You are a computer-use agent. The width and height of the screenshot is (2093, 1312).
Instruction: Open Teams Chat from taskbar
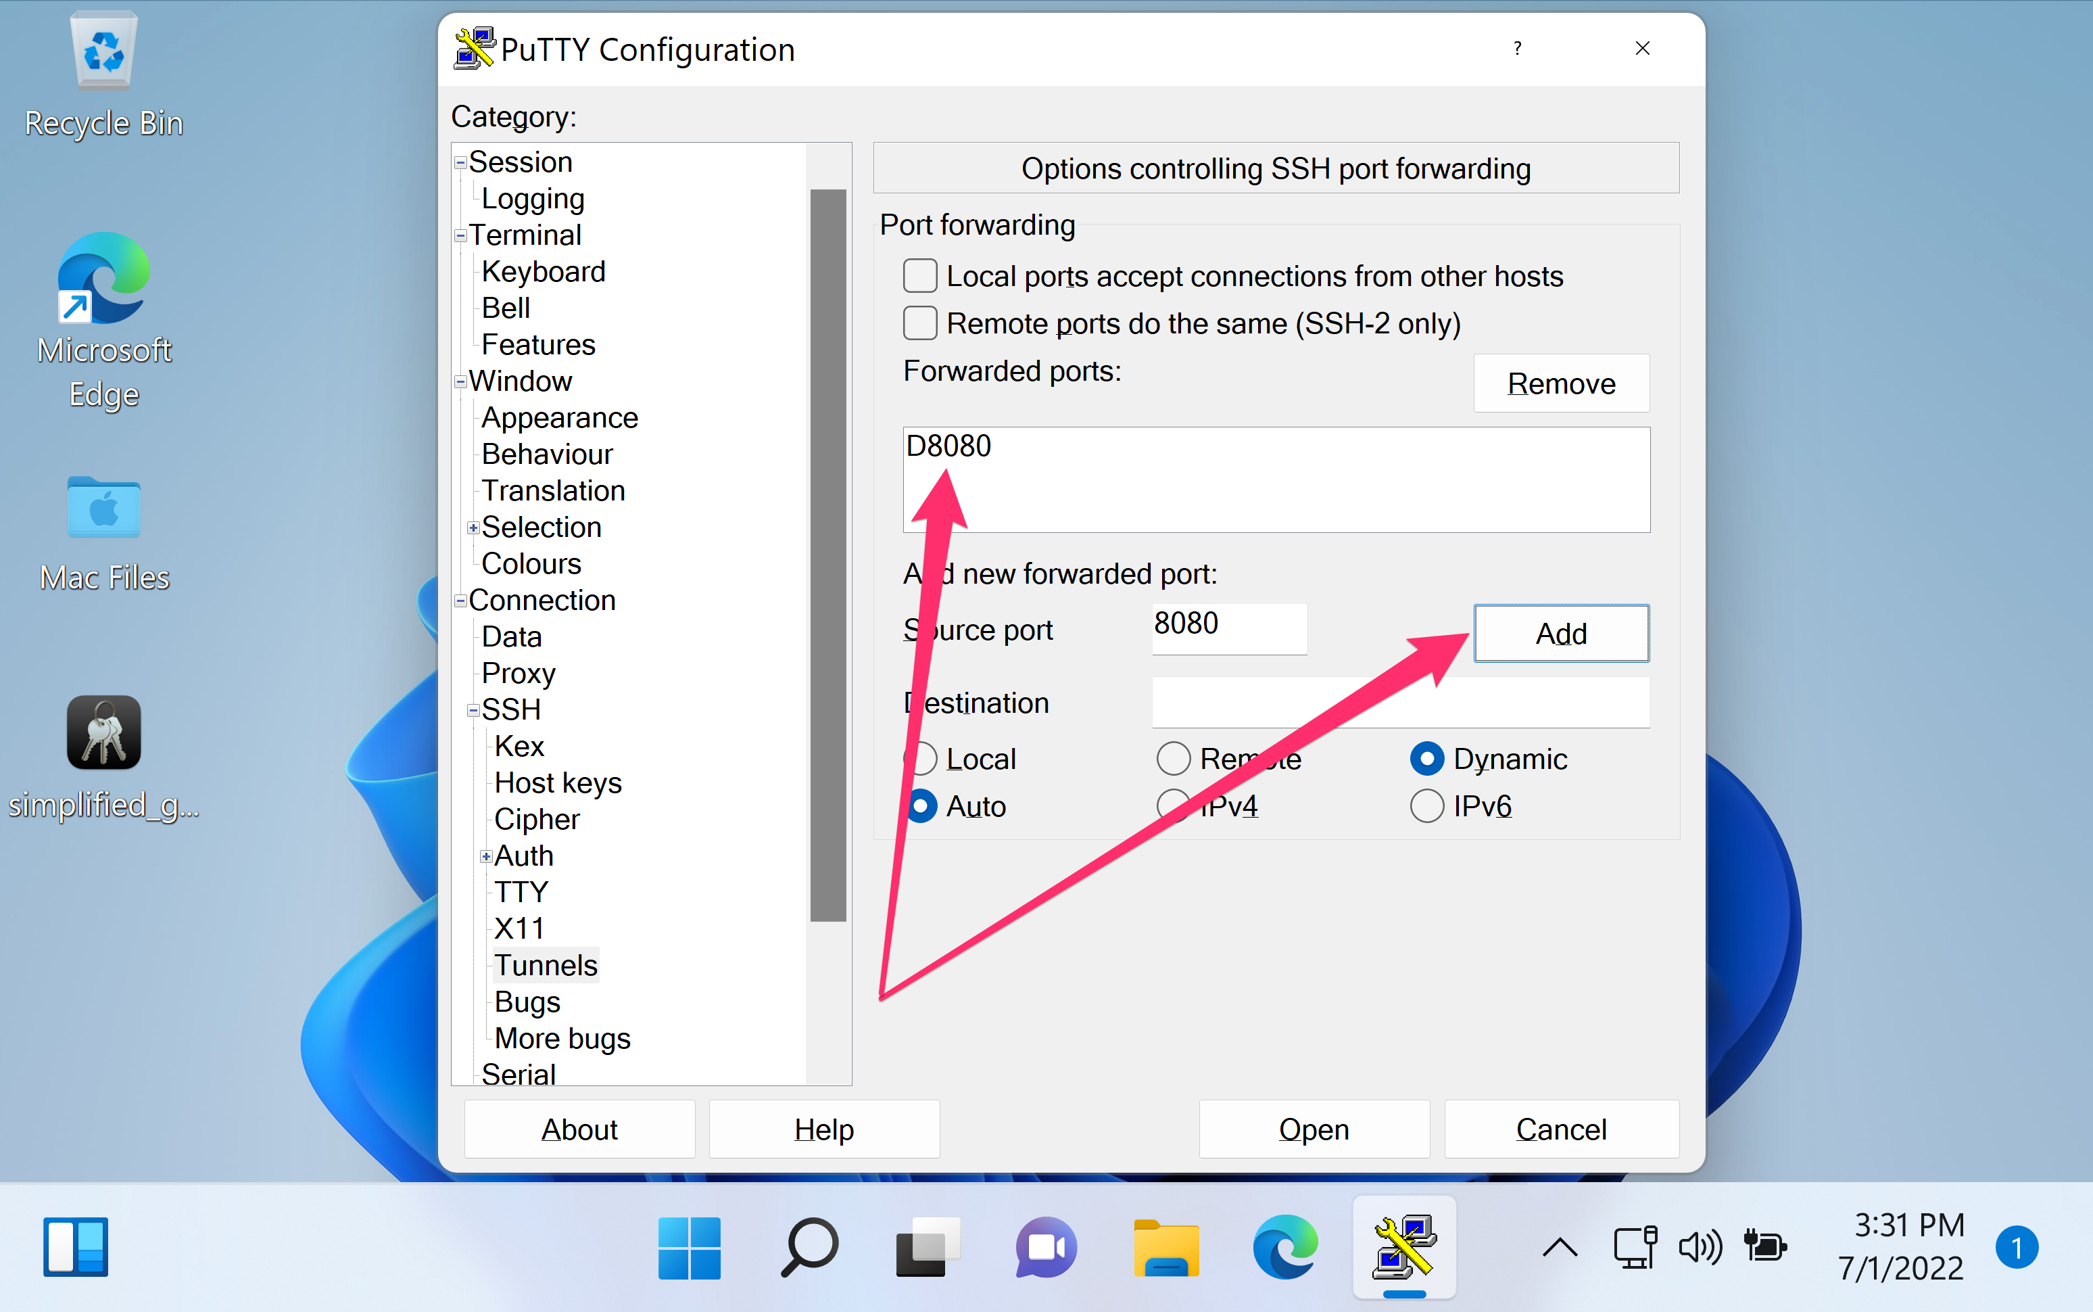click(1047, 1248)
